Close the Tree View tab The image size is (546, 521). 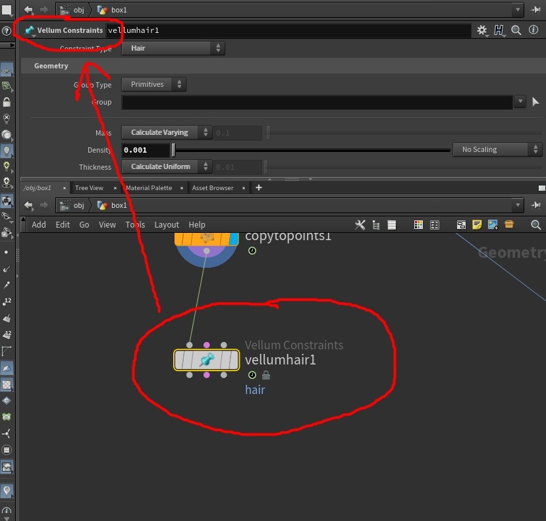click(115, 188)
